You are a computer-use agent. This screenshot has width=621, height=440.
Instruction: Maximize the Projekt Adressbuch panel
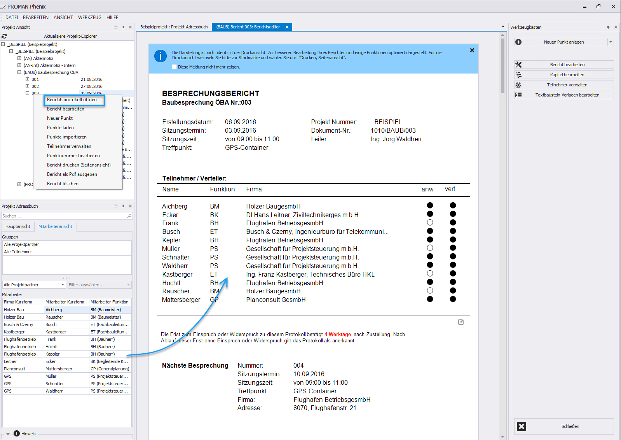click(x=115, y=206)
